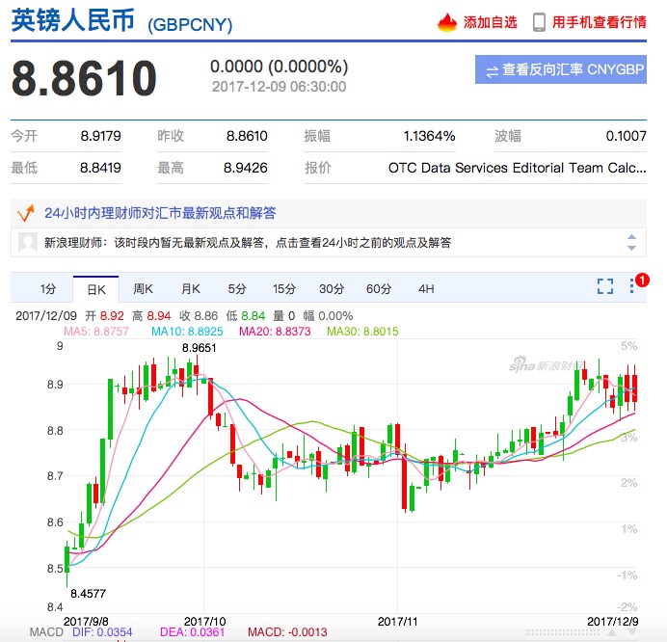Open the three-dot chart options menu
The width and height of the screenshot is (667, 642).
click(x=632, y=286)
